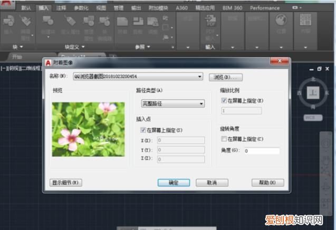Click the ViewCube top face 上

313,93
